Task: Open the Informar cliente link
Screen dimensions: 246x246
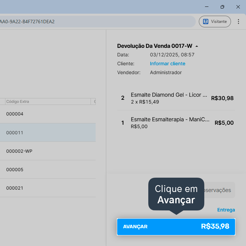Action: coord(167,64)
